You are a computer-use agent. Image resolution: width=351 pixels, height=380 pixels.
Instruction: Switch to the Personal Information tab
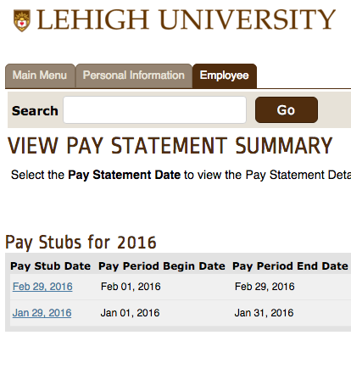134,75
